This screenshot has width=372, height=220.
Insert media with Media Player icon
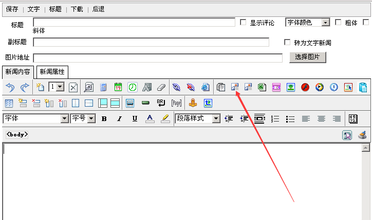tap(320, 87)
